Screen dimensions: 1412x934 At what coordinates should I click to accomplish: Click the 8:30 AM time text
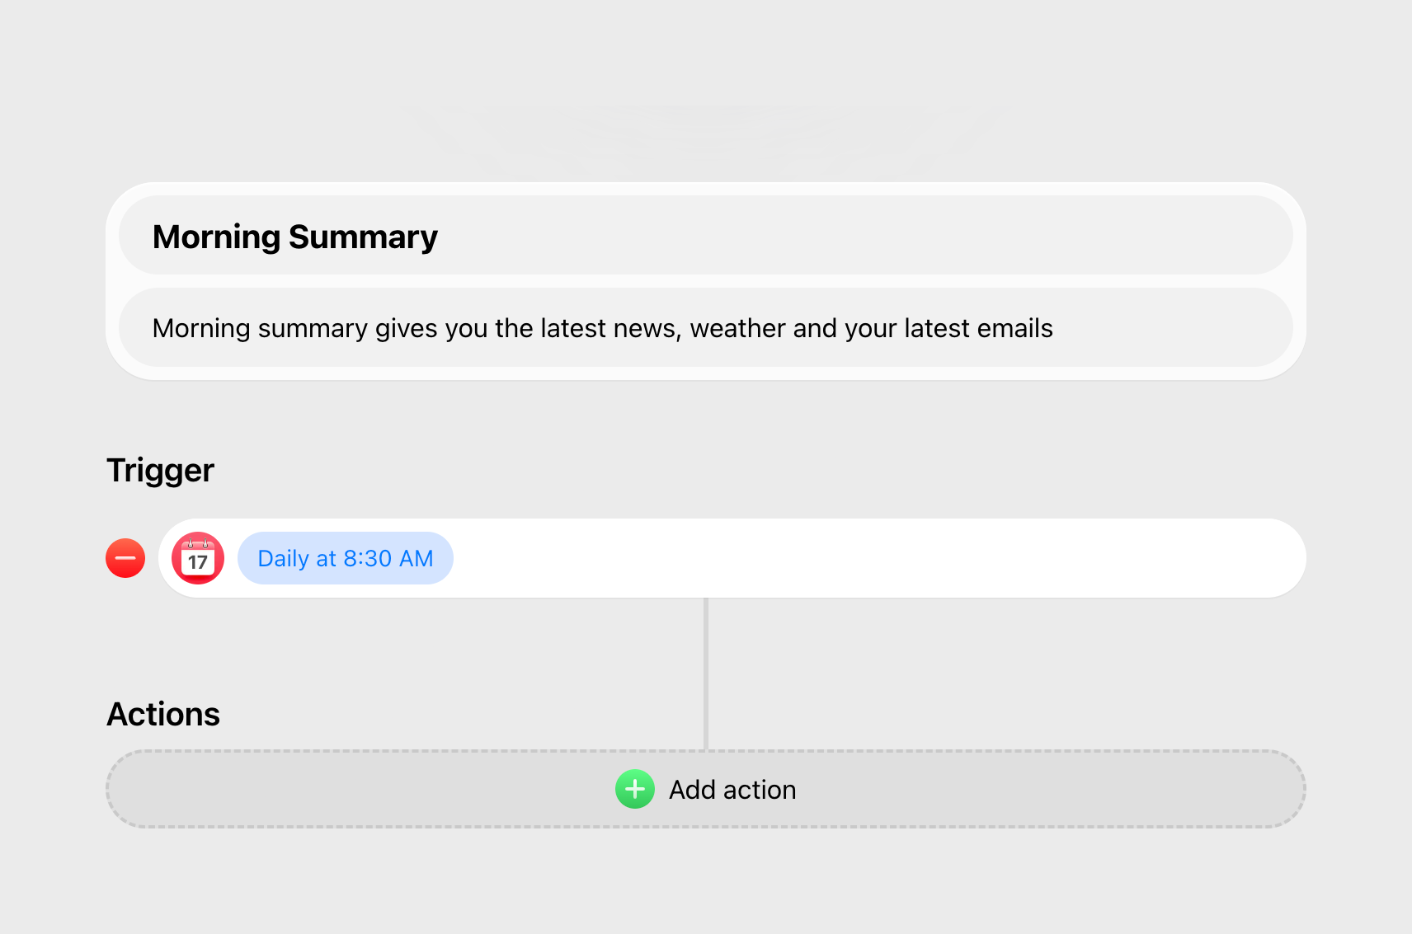(388, 558)
